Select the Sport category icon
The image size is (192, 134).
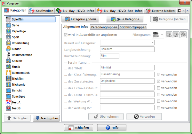pos(9,37)
